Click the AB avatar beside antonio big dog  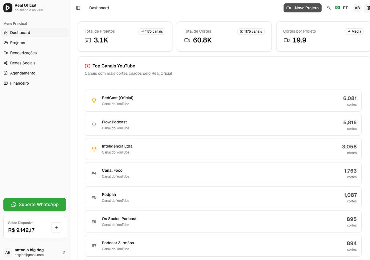tap(8, 253)
